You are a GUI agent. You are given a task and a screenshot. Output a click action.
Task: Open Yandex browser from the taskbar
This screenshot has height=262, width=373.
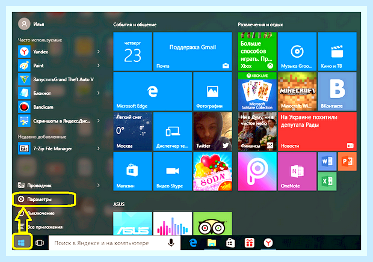(x=268, y=243)
